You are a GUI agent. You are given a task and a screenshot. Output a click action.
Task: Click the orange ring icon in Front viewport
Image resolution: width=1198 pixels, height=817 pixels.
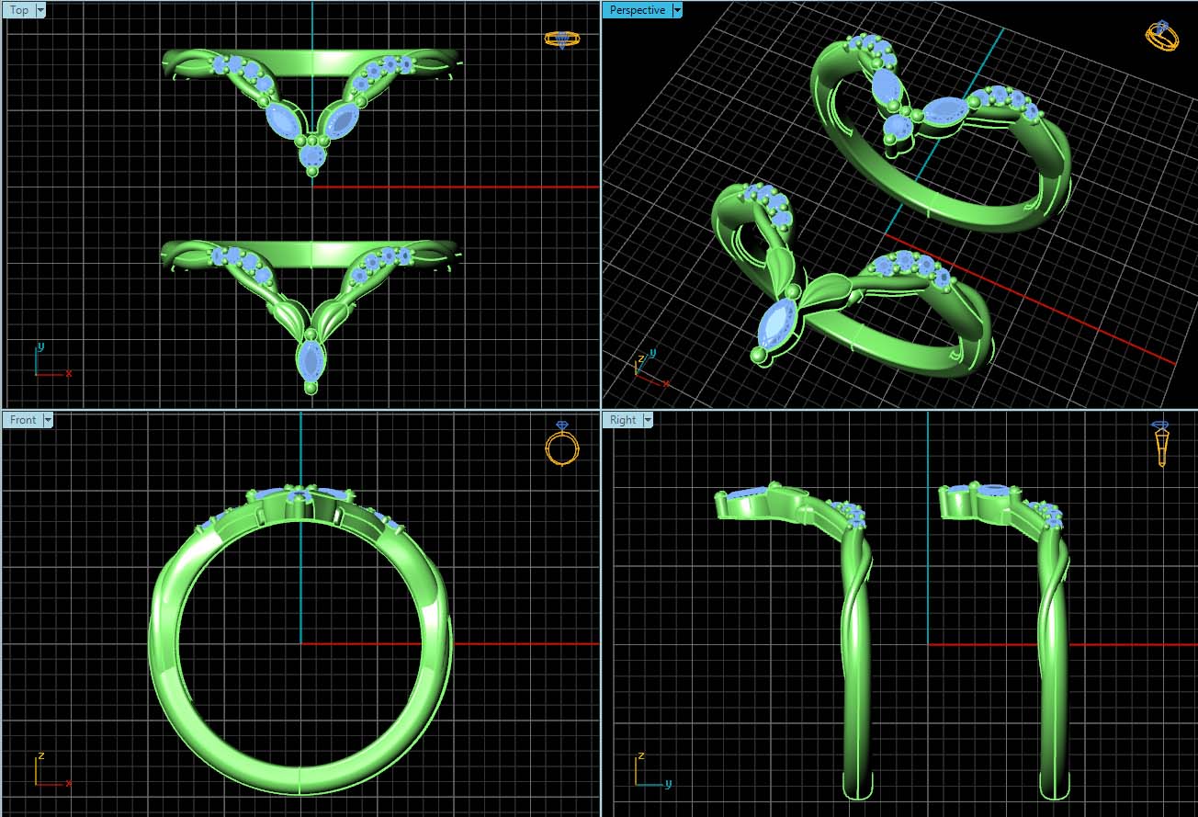(x=562, y=445)
